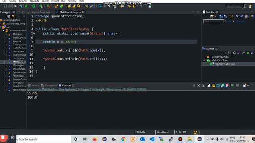Remove all terminated launches
This screenshot has width=255, height=143.
tap(203, 85)
